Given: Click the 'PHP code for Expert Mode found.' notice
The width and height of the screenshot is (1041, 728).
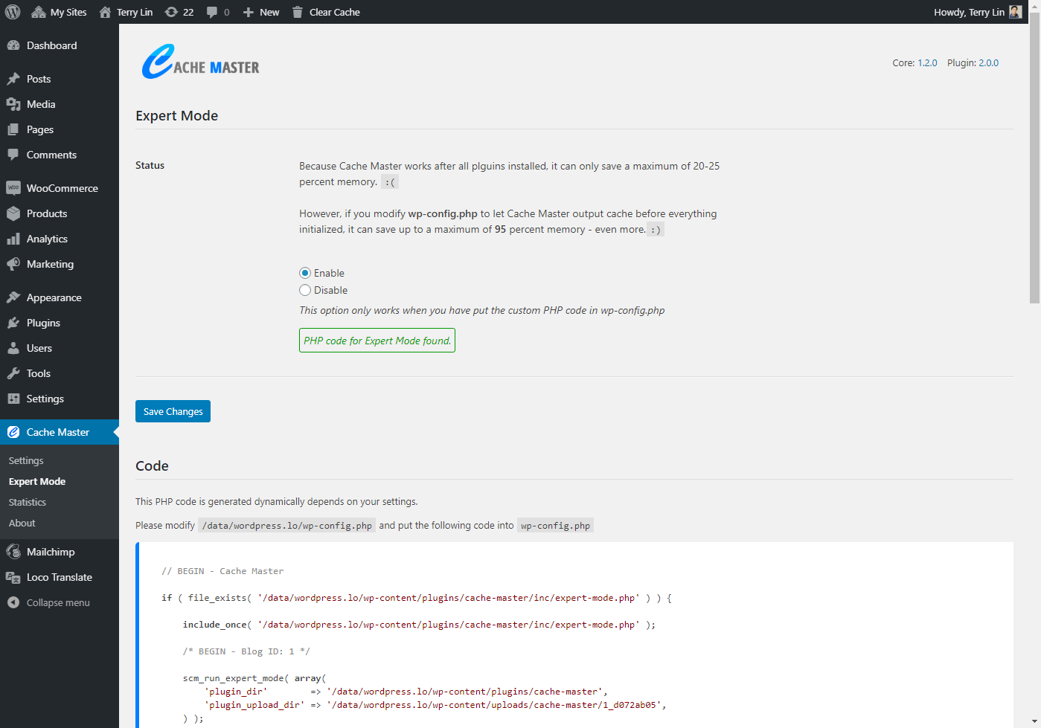Looking at the screenshot, I should coord(377,341).
